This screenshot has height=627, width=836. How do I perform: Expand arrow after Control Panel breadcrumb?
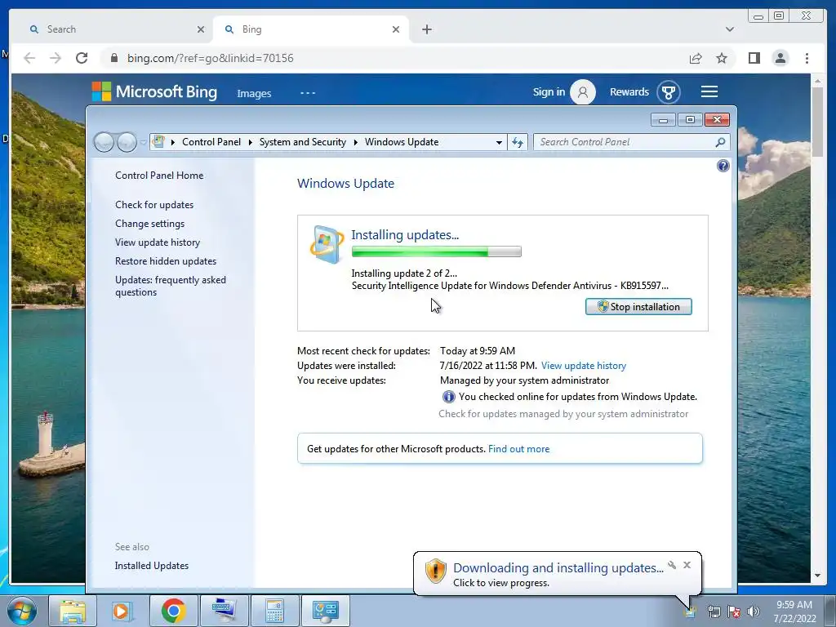[x=250, y=142]
